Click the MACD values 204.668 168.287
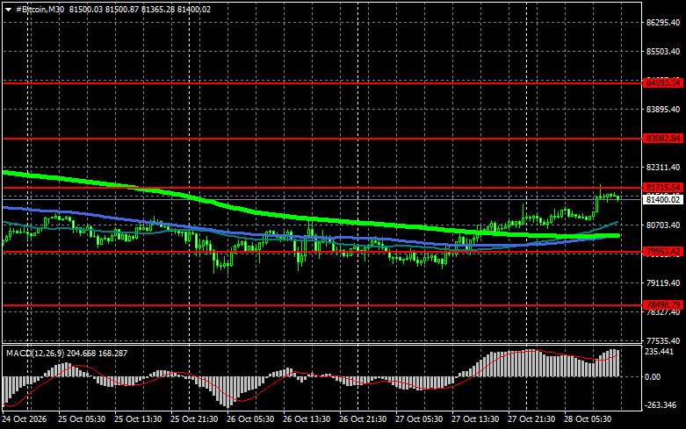Image resolution: width=686 pixels, height=429 pixels. [97, 353]
